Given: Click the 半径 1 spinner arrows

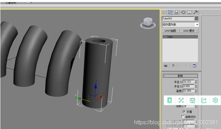Looking at the screenshot, I should click(x=196, y=82).
